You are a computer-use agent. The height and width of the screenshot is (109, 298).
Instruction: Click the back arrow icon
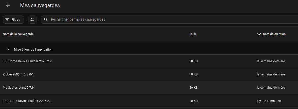8,5
